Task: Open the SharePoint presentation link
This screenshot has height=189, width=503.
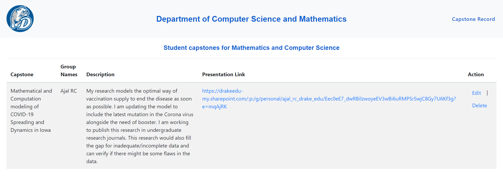Action: pos(329,99)
